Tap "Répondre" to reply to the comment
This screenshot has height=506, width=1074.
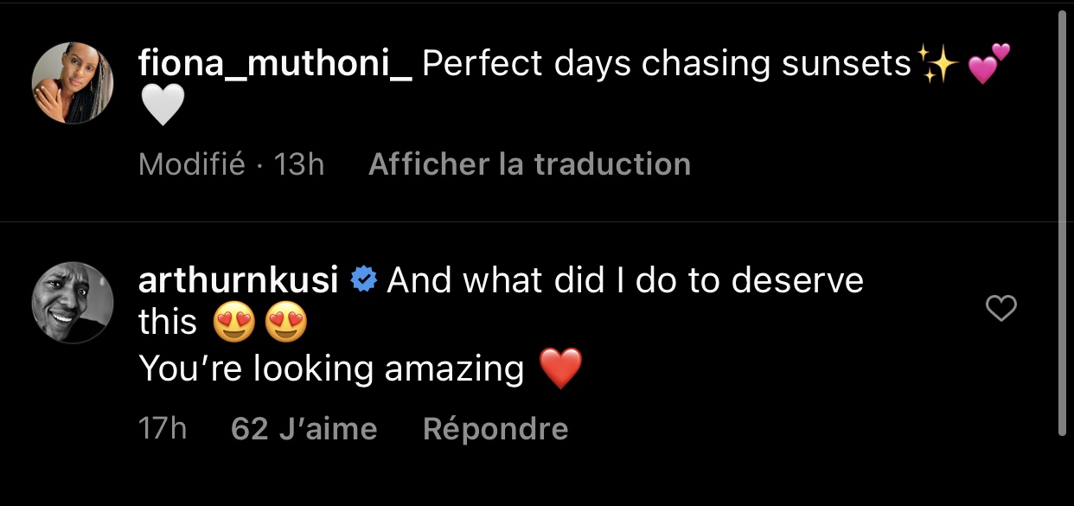[x=495, y=429]
